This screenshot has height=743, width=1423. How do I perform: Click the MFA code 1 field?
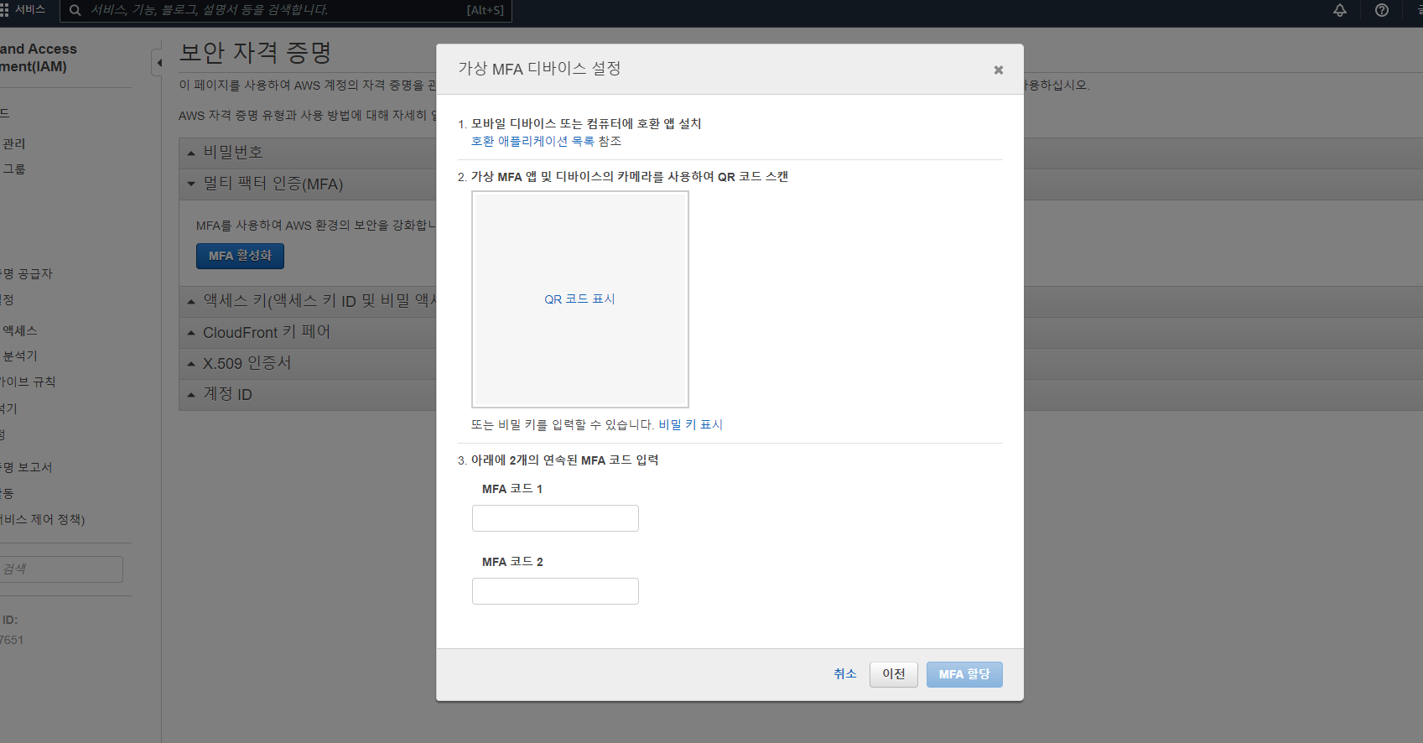(555, 518)
